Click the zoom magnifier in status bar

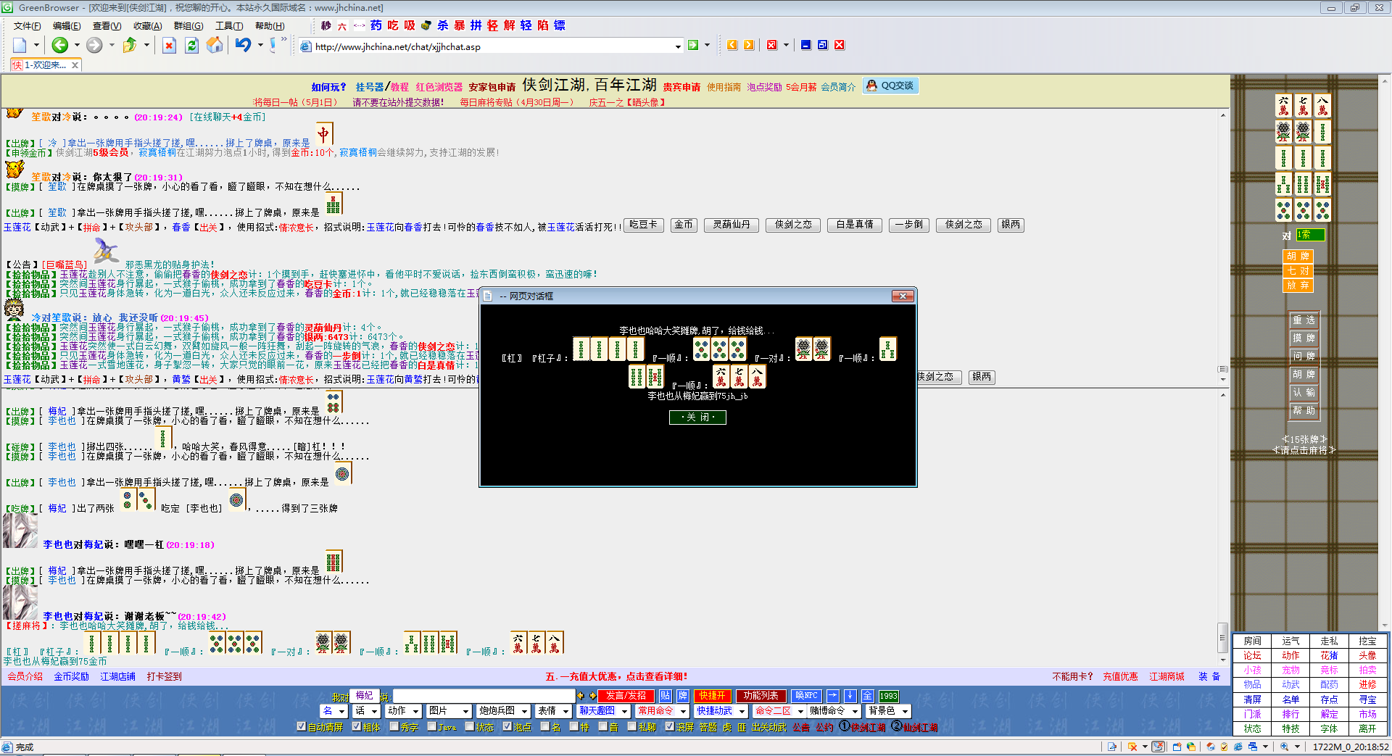(x=1284, y=747)
